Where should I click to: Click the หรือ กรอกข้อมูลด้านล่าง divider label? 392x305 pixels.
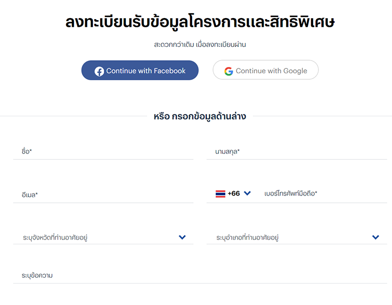click(x=200, y=117)
